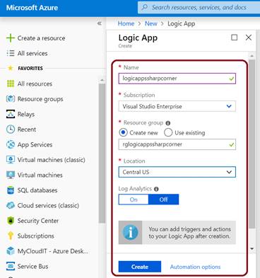Click the Microsoft Azure logo text

click(x=32, y=8)
